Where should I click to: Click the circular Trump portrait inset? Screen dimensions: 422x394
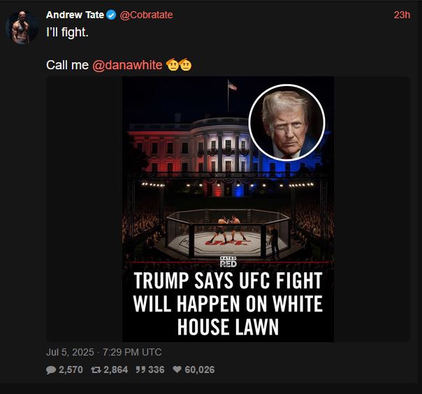[x=286, y=122]
